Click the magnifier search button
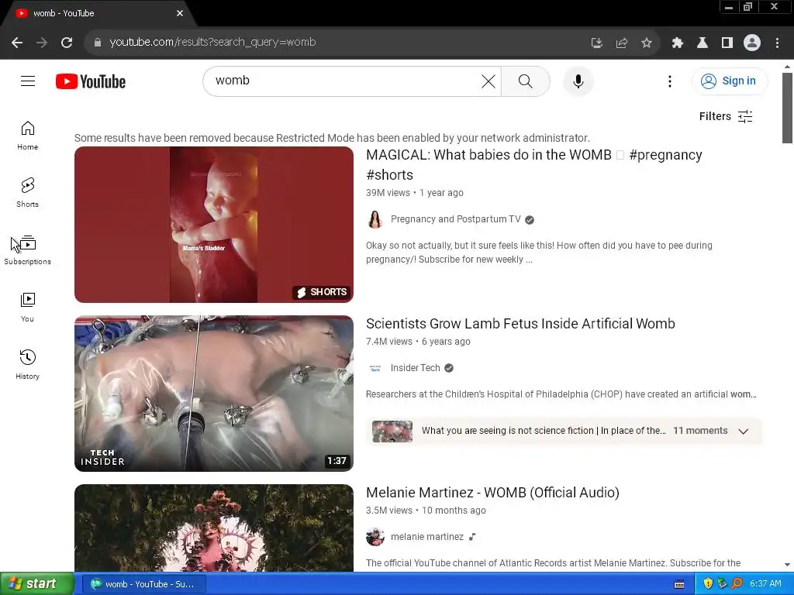Screen dimensions: 794x595 point(526,81)
